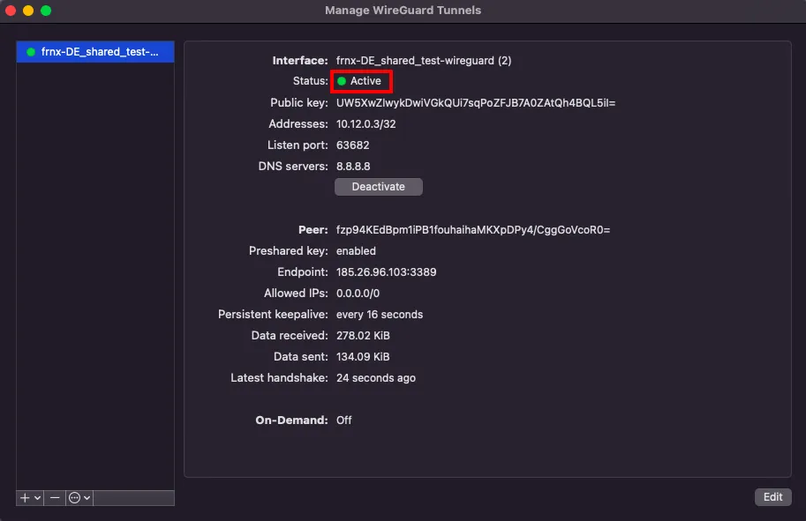Add a new tunnel with the plus icon
Viewport: 806px width, 521px height.
[25, 497]
